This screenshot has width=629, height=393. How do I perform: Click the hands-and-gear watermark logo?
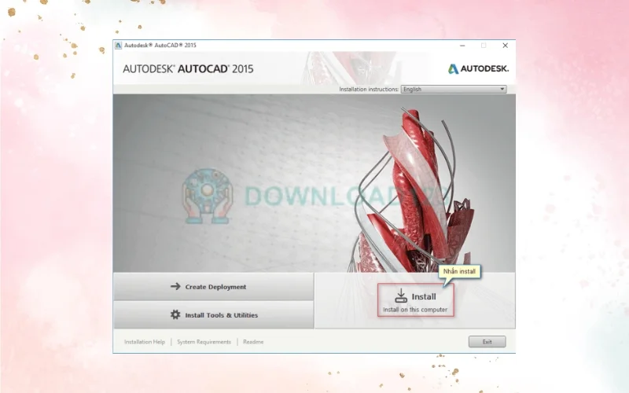coord(208,194)
